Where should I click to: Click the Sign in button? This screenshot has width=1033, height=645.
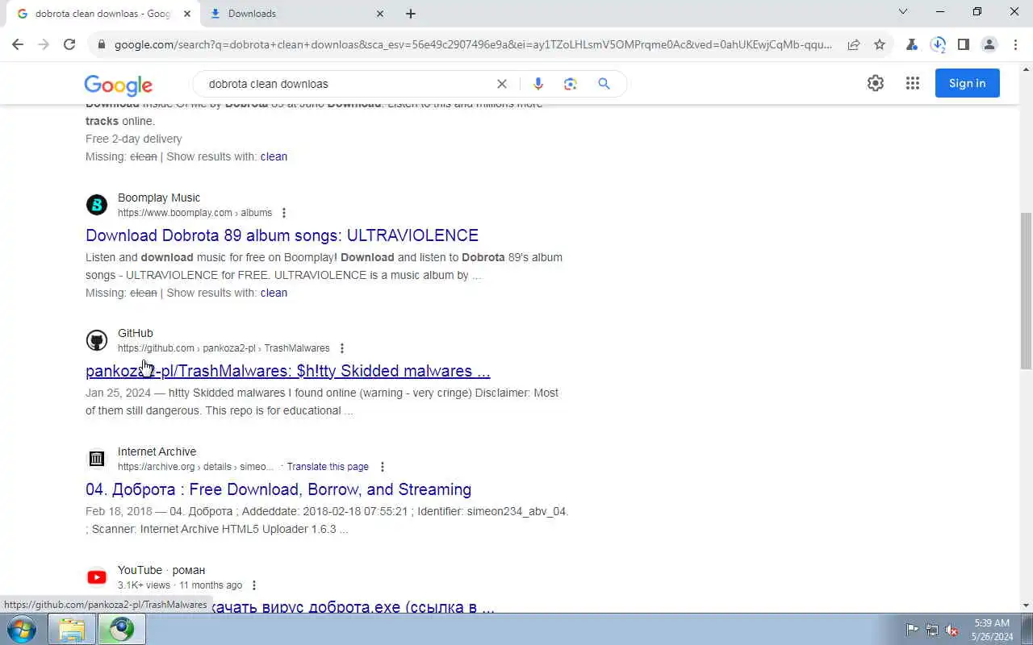tap(967, 83)
